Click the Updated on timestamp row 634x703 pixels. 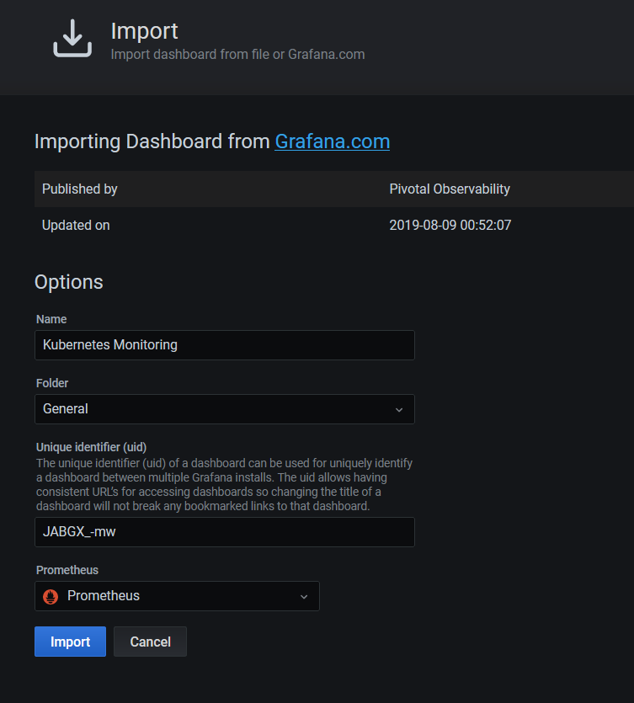(x=450, y=225)
